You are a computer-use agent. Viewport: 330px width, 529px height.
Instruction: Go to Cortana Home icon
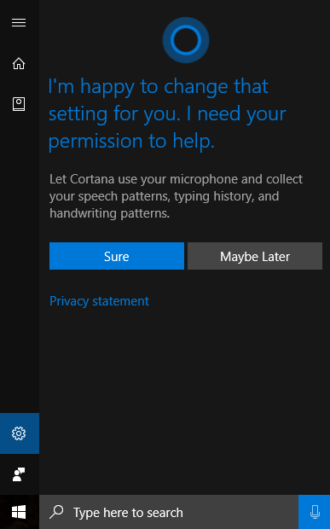(x=19, y=63)
